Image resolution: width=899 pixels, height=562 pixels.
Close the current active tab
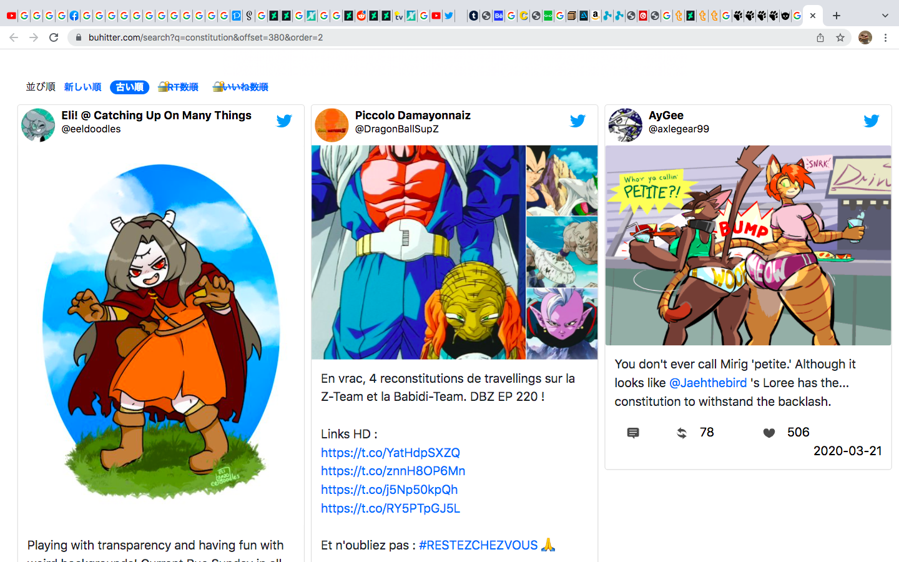813,16
